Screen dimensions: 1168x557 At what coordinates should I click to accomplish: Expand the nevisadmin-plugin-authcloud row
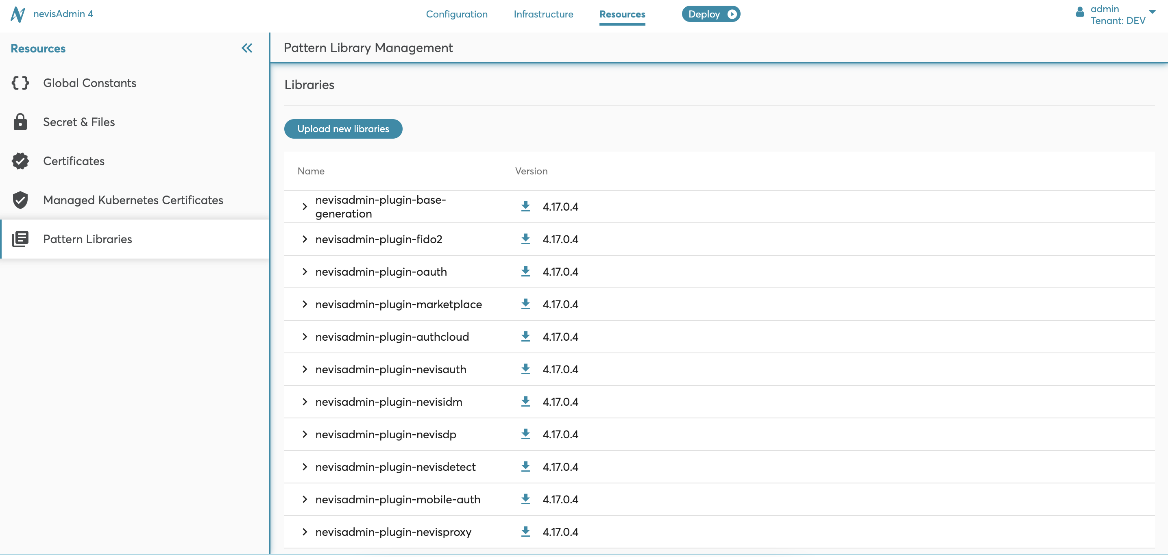pos(305,337)
